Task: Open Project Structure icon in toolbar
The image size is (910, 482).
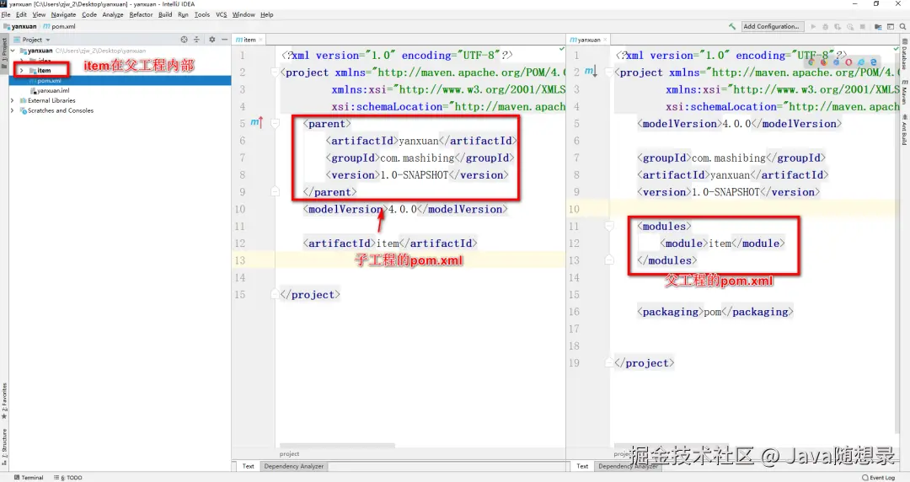Action: [x=878, y=27]
